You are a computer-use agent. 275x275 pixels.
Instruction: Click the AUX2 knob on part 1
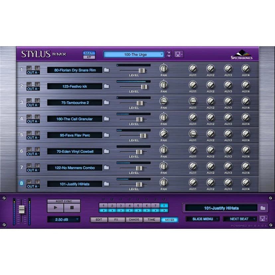point(211,68)
